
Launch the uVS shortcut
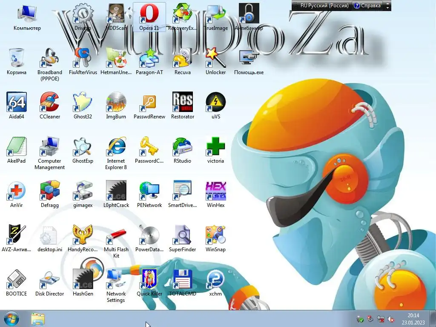coord(215,106)
